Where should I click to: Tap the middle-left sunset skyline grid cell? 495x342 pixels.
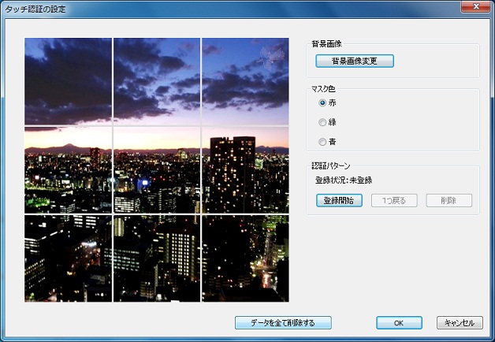69,169
